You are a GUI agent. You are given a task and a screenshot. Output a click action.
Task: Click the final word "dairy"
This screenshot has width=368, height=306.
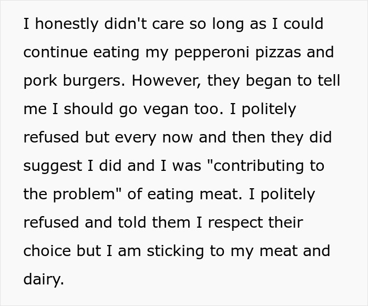pos(43,279)
